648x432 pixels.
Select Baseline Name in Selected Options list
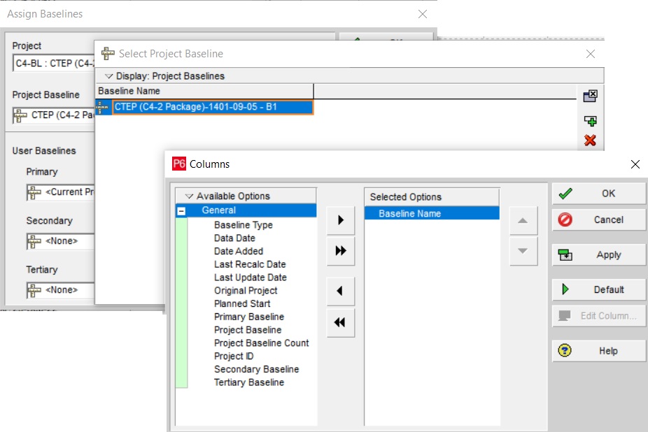pyautogui.click(x=432, y=213)
